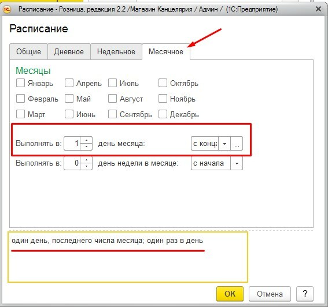Select the Недельное tab

[116, 51]
